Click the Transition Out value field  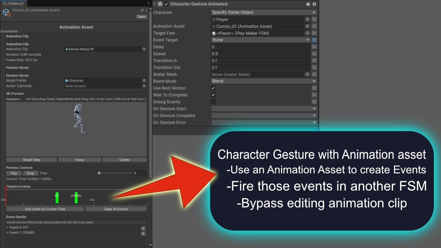tap(261, 68)
